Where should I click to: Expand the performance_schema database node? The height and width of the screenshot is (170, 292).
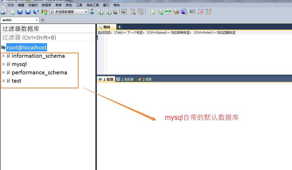coord(3,73)
